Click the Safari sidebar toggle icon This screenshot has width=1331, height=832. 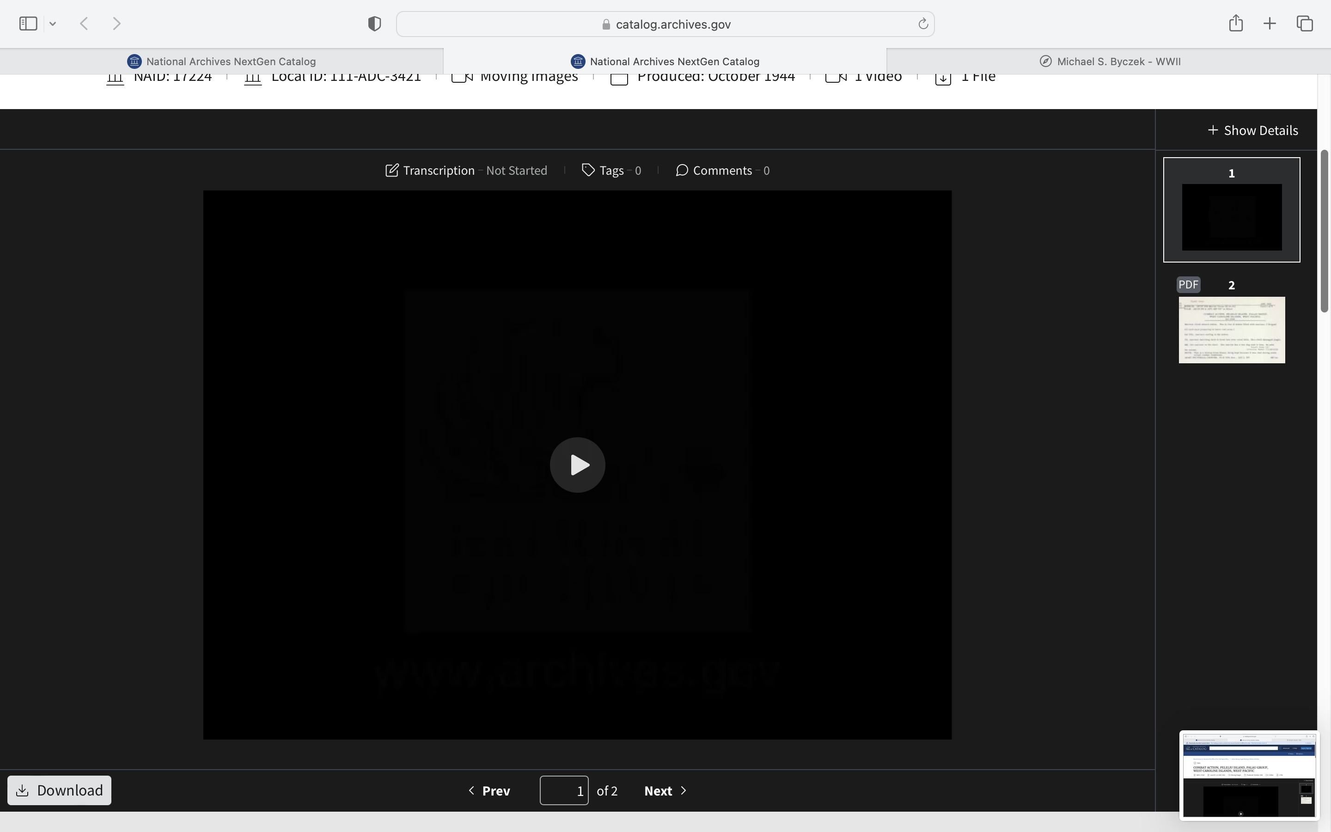(x=28, y=24)
